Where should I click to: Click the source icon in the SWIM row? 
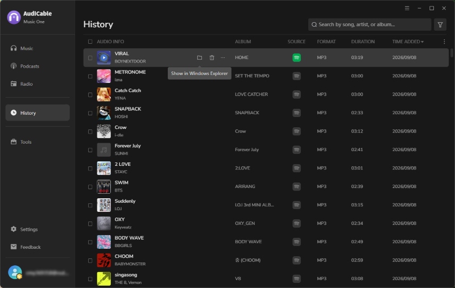296,186
